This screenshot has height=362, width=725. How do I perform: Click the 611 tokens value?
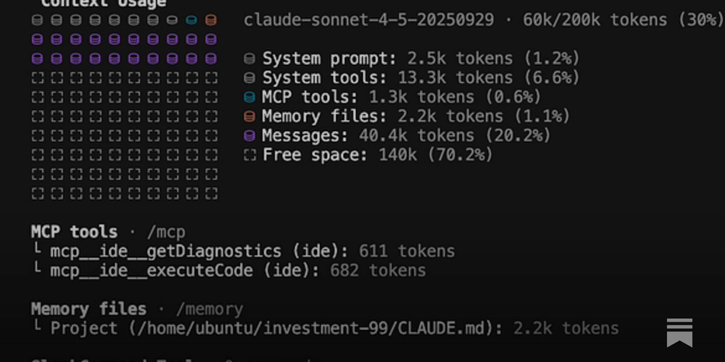pos(407,252)
